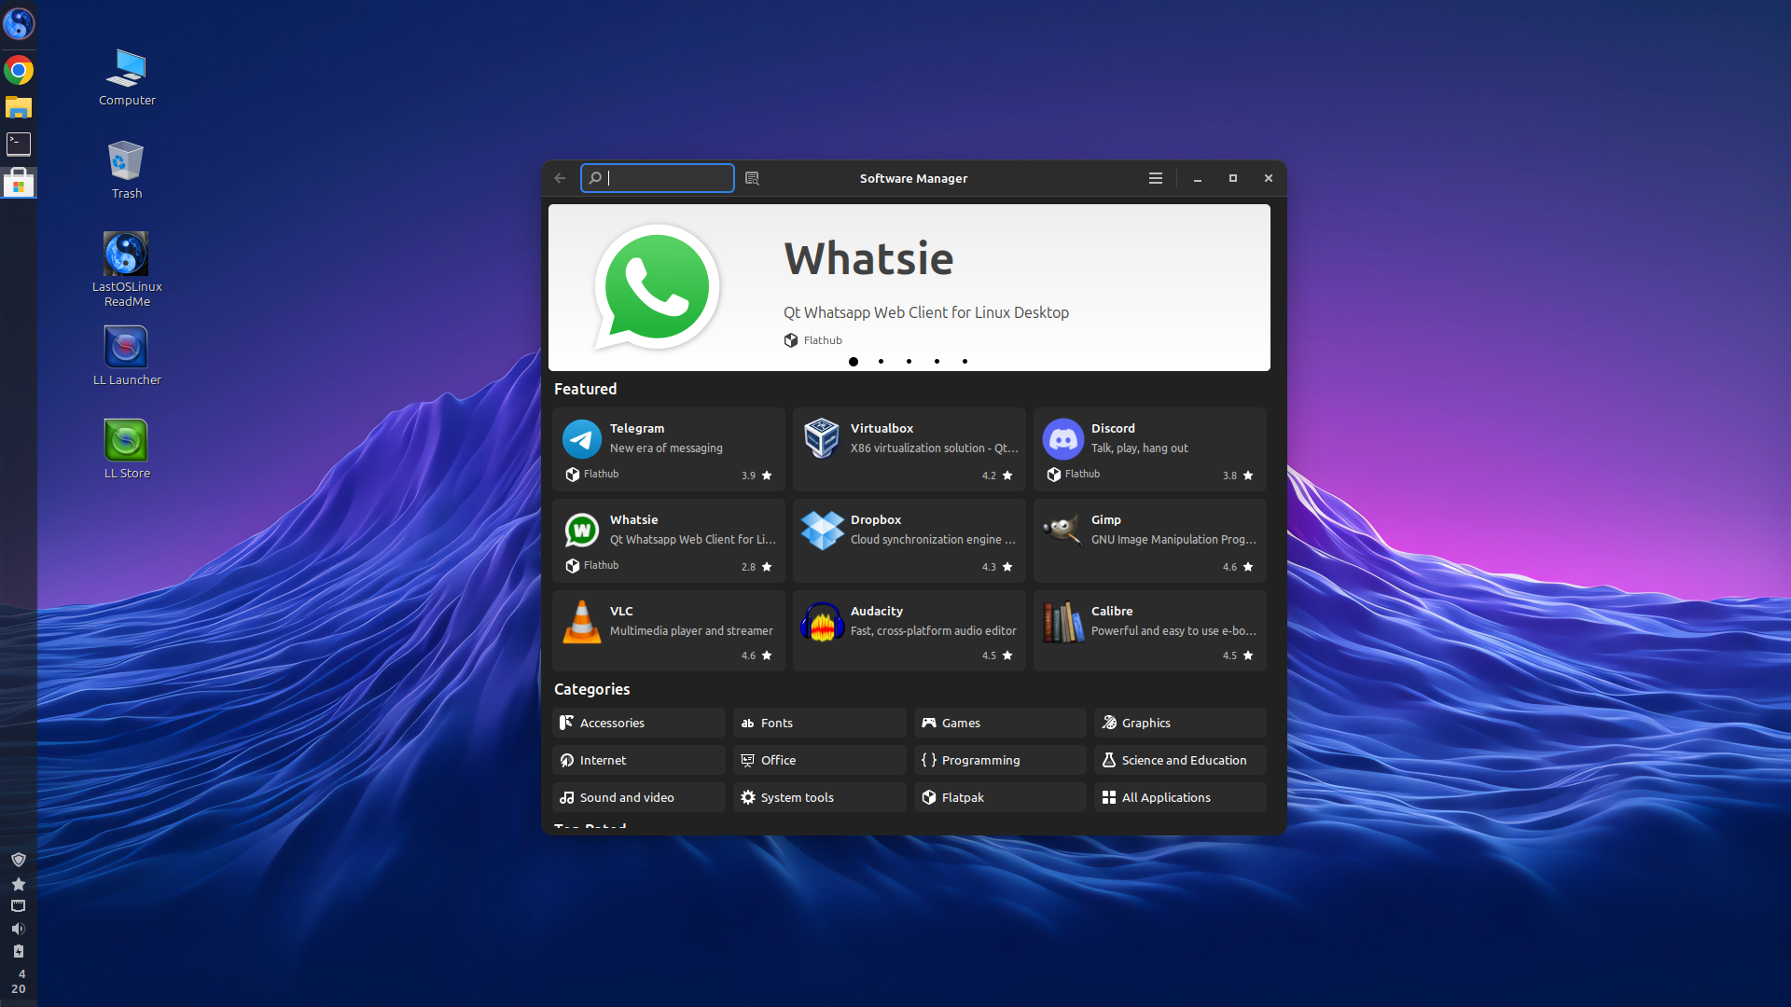Open the Discord featured app
The image size is (1791, 1007).
click(x=1149, y=449)
